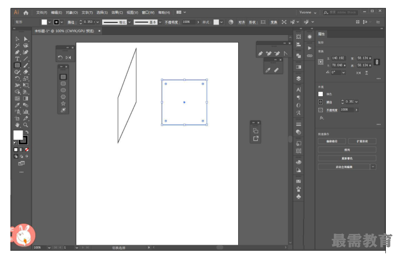Image resolution: width=395 pixels, height=257 pixels.
Task: Open the Layers panel icon in dock
Action: pos(299,78)
